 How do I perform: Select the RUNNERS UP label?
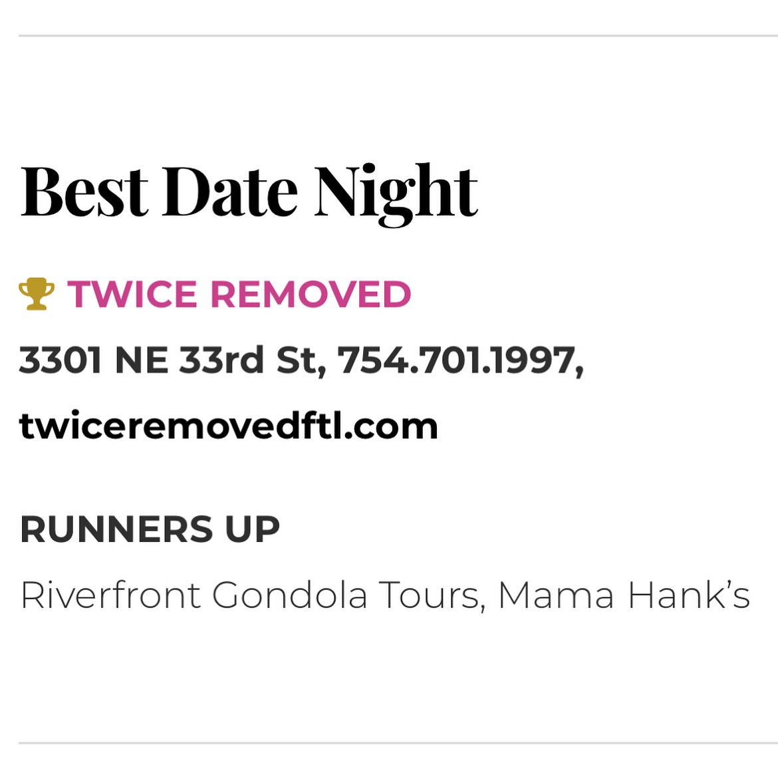pyautogui.click(x=150, y=529)
